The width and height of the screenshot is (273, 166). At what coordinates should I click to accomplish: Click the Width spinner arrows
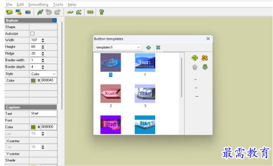click(43, 40)
